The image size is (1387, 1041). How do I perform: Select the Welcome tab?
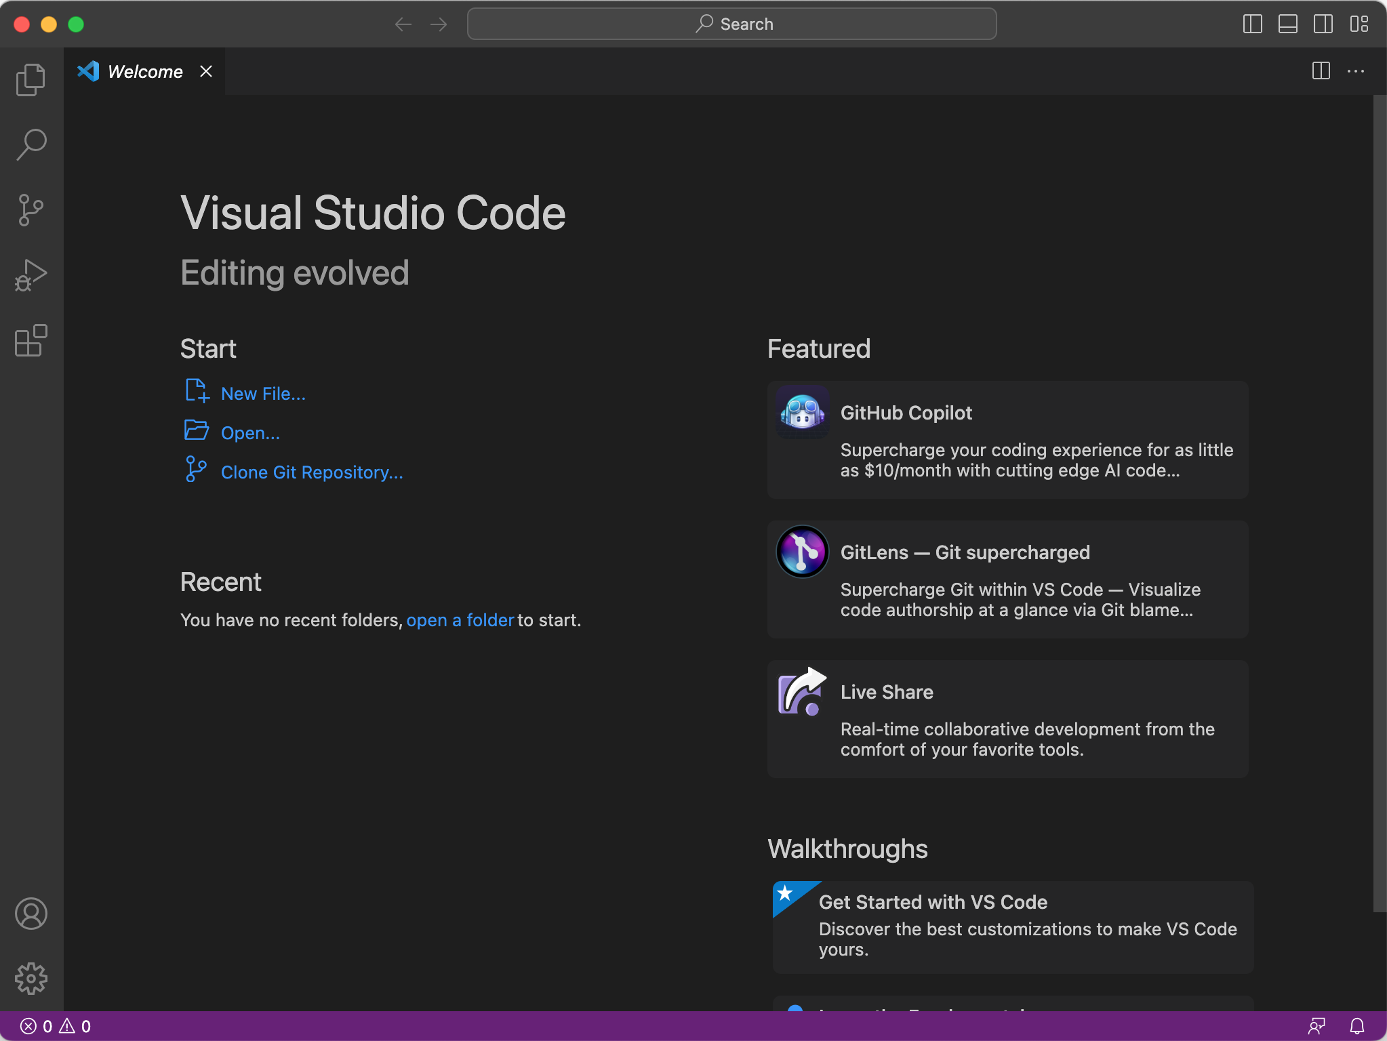point(146,71)
